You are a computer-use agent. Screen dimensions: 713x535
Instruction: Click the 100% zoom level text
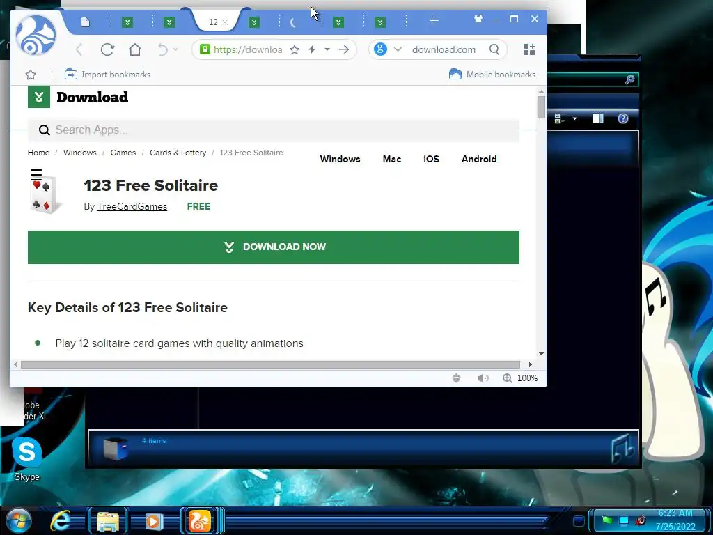(x=528, y=378)
